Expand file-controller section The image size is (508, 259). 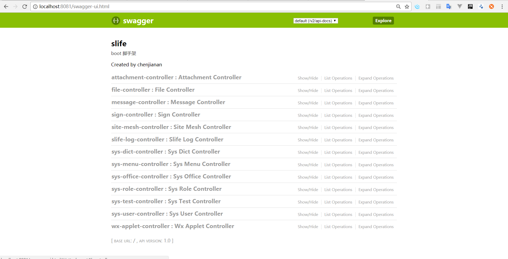click(153, 90)
